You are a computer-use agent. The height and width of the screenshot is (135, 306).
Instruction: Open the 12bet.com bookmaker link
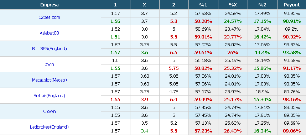50,17
